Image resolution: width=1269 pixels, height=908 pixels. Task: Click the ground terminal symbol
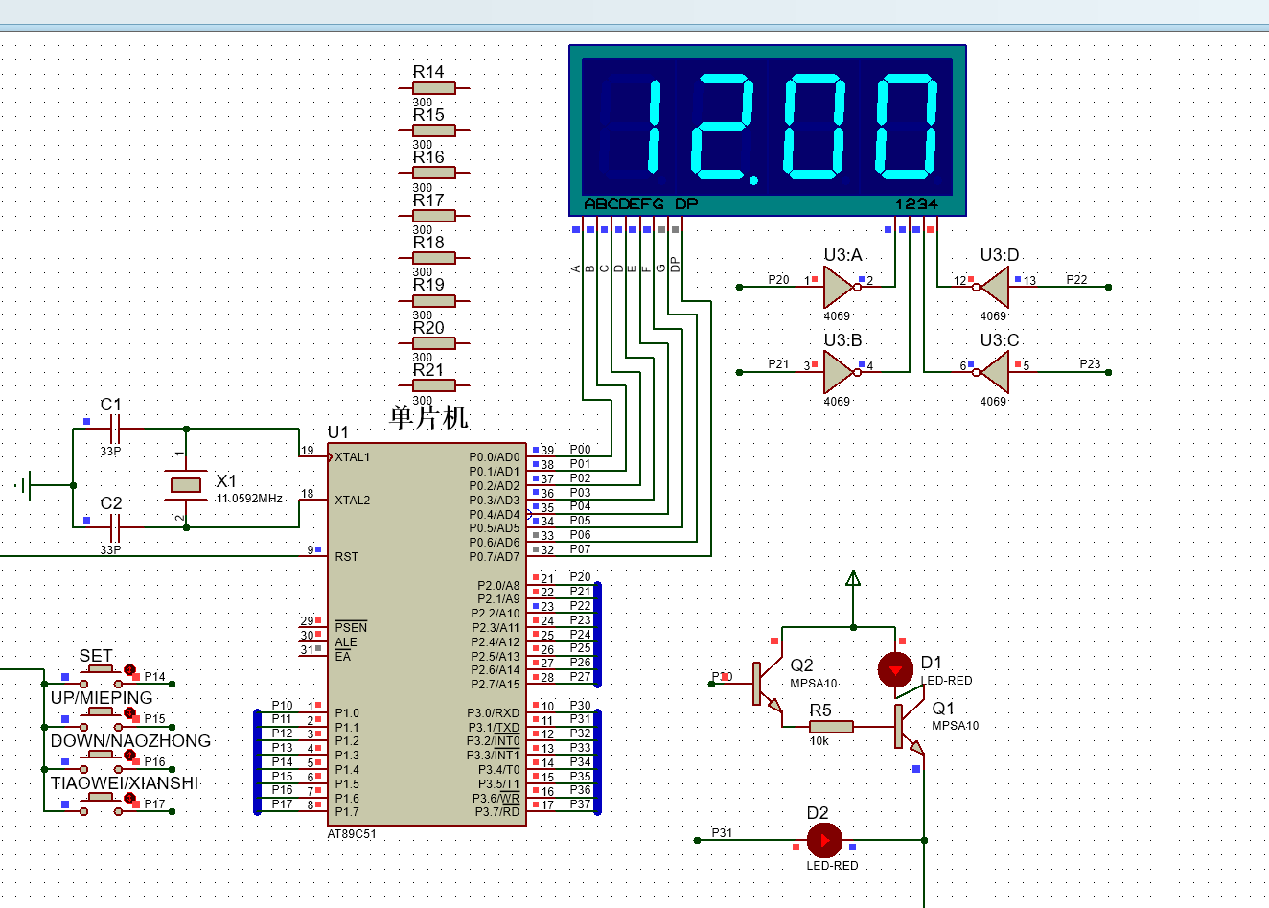tap(25, 485)
